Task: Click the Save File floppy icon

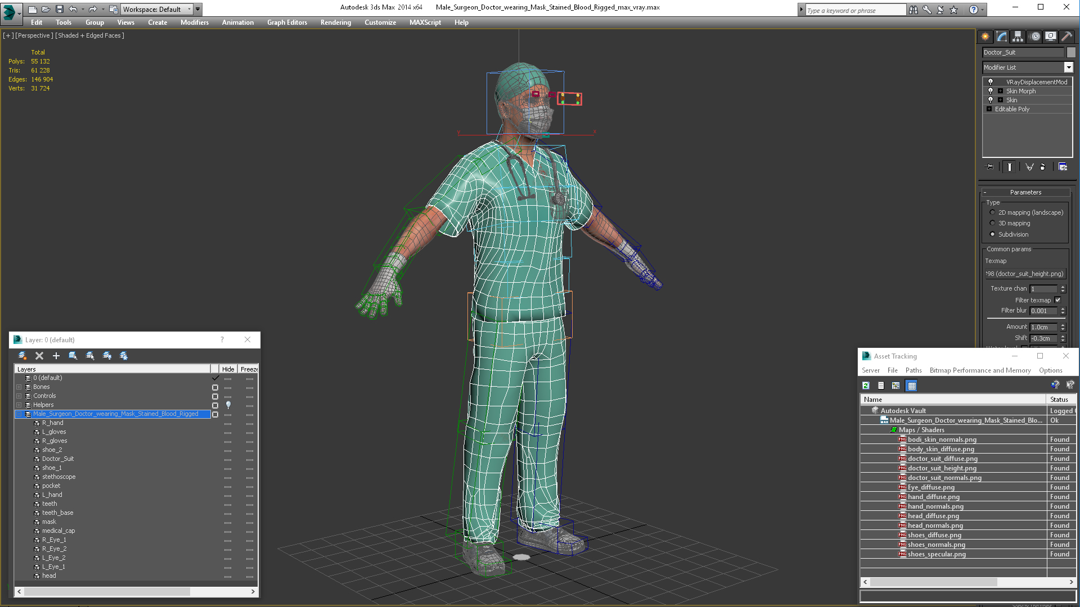Action: tap(59, 10)
